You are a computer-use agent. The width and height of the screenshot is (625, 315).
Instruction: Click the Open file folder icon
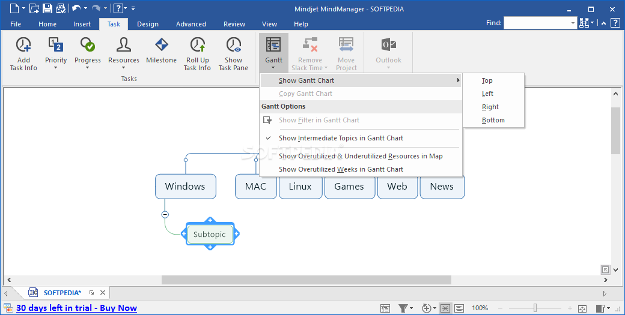34,8
